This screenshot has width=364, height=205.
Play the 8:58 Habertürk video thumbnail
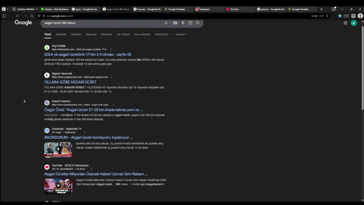pyautogui.click(x=58, y=150)
